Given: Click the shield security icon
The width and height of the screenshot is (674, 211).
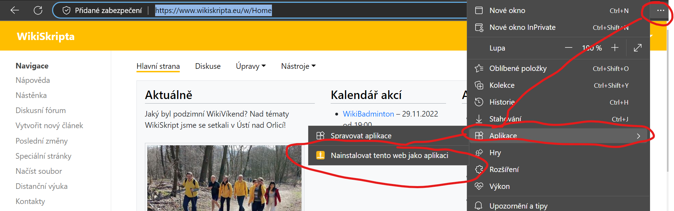Looking at the screenshot, I should (66, 11).
